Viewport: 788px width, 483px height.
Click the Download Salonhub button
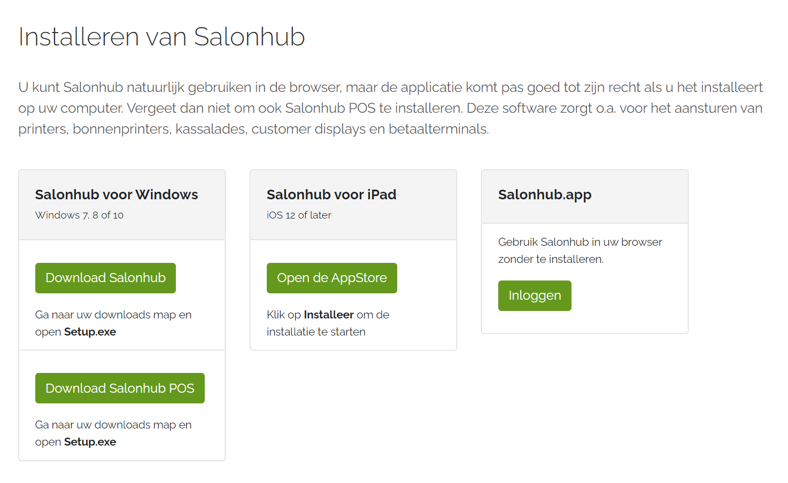(x=105, y=278)
